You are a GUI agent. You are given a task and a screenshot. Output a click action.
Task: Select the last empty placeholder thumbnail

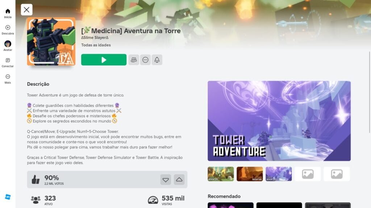[x=337, y=174]
